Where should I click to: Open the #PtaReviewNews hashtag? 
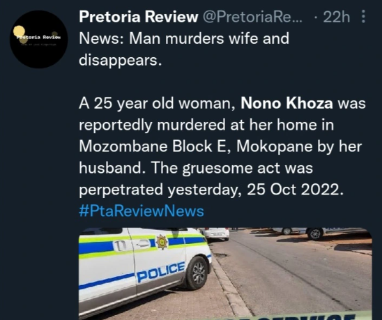(142, 211)
